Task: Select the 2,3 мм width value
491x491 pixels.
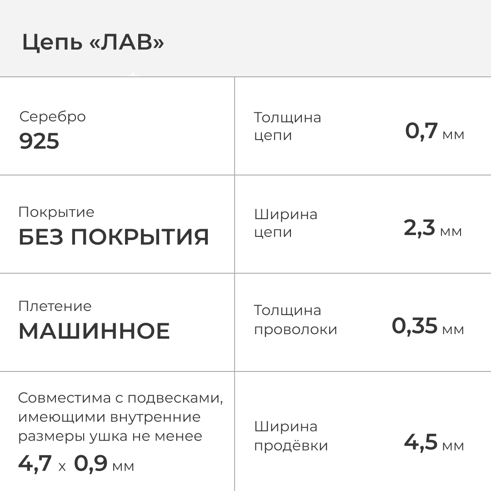Action: click(433, 229)
